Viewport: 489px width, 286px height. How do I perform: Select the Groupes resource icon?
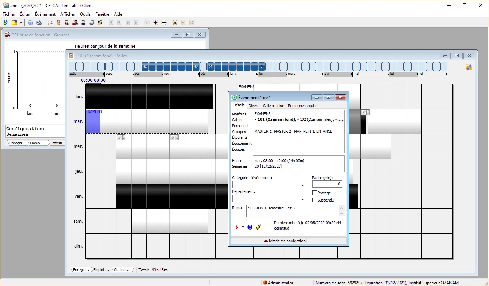75,23
